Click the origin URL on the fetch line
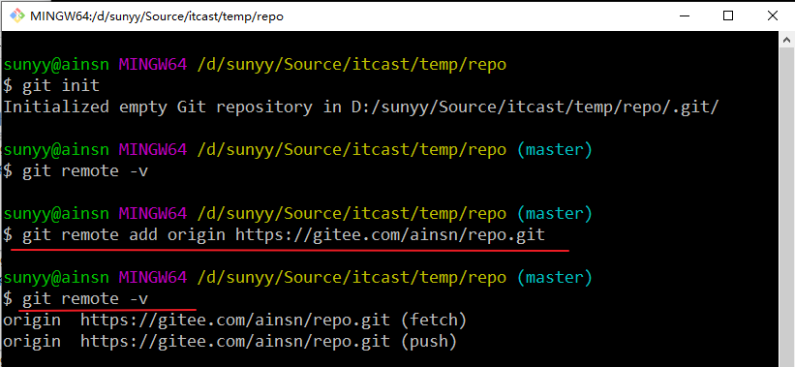 point(235,320)
